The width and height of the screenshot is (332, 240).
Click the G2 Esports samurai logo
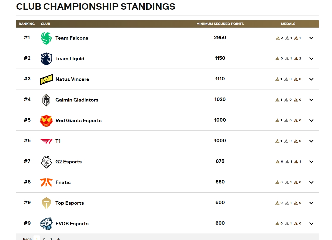click(46, 162)
